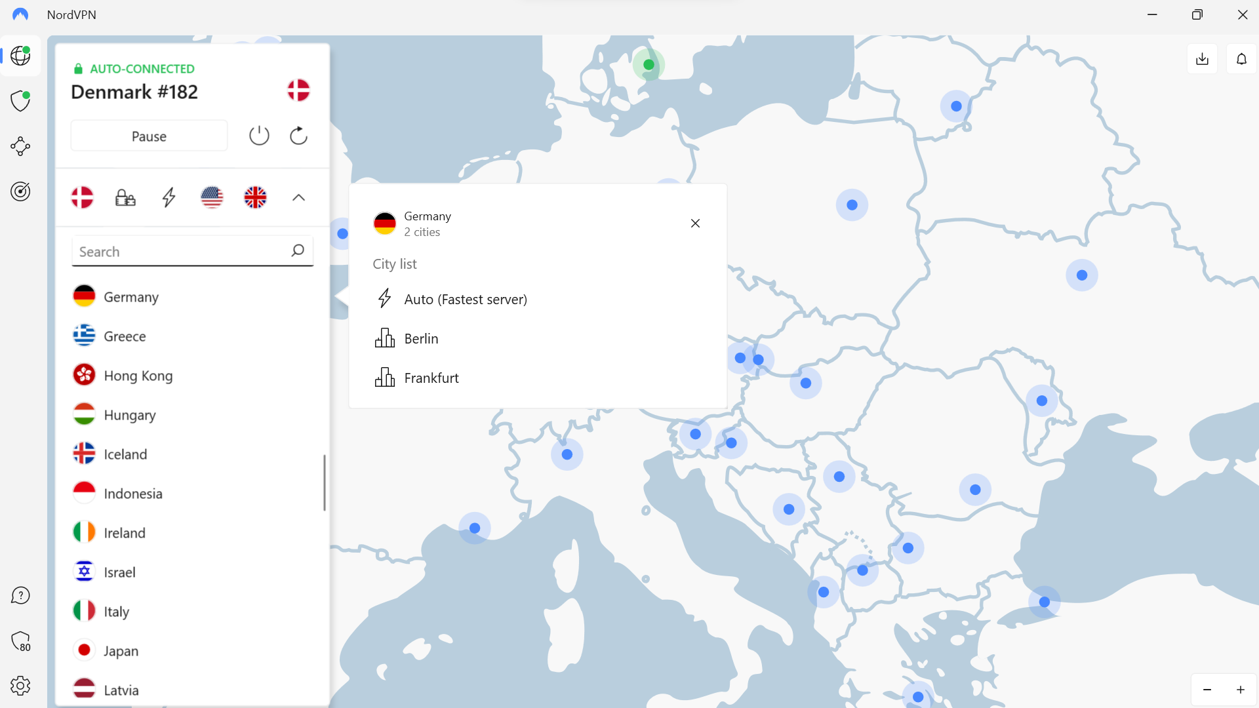
Task: Select Japan in country list
Action: coord(192,650)
